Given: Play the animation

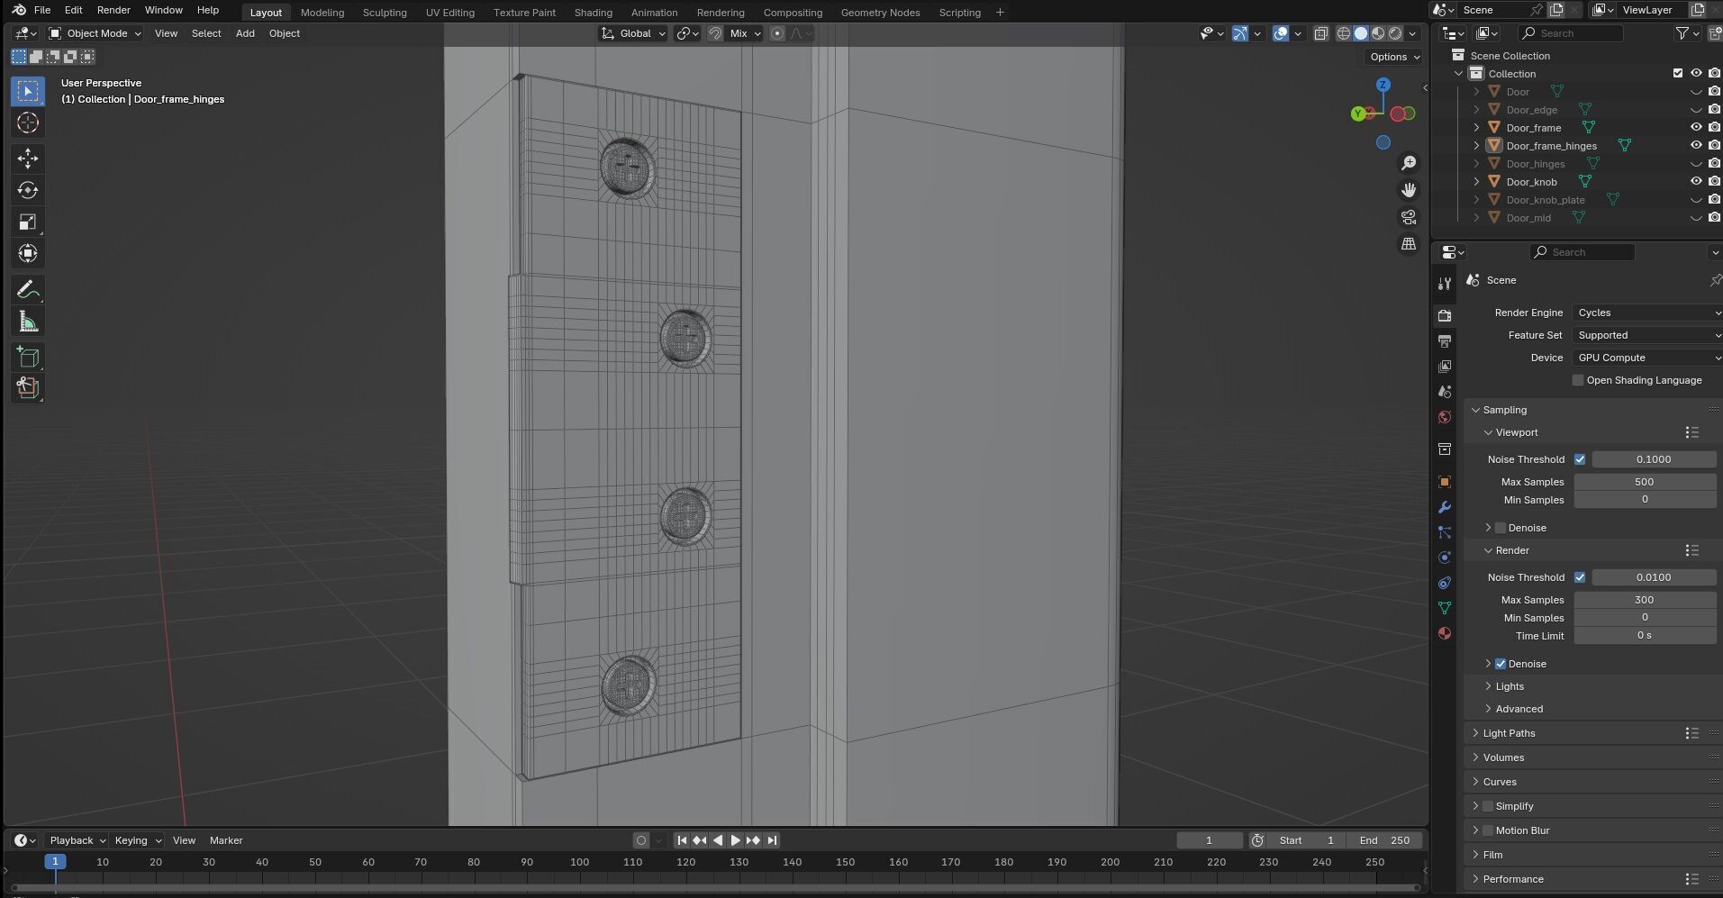Looking at the screenshot, I should pos(735,840).
